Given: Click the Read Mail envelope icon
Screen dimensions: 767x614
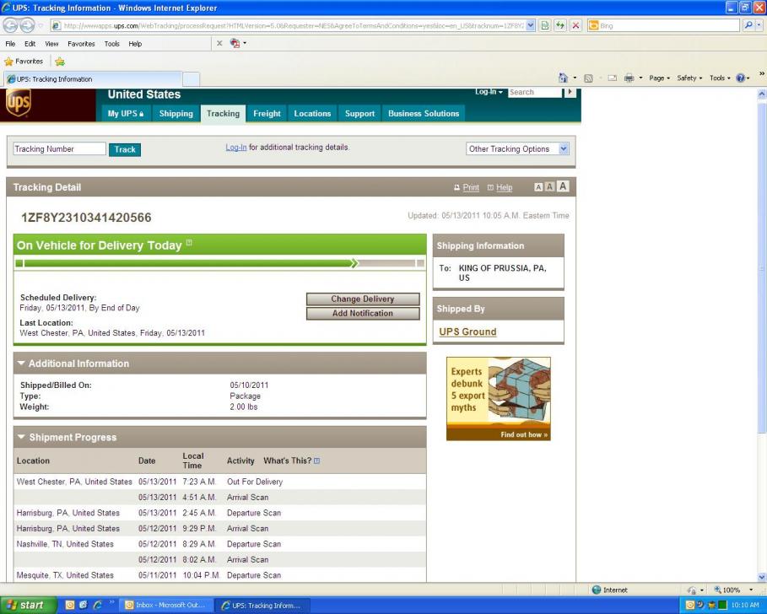Looking at the screenshot, I should click(612, 78).
